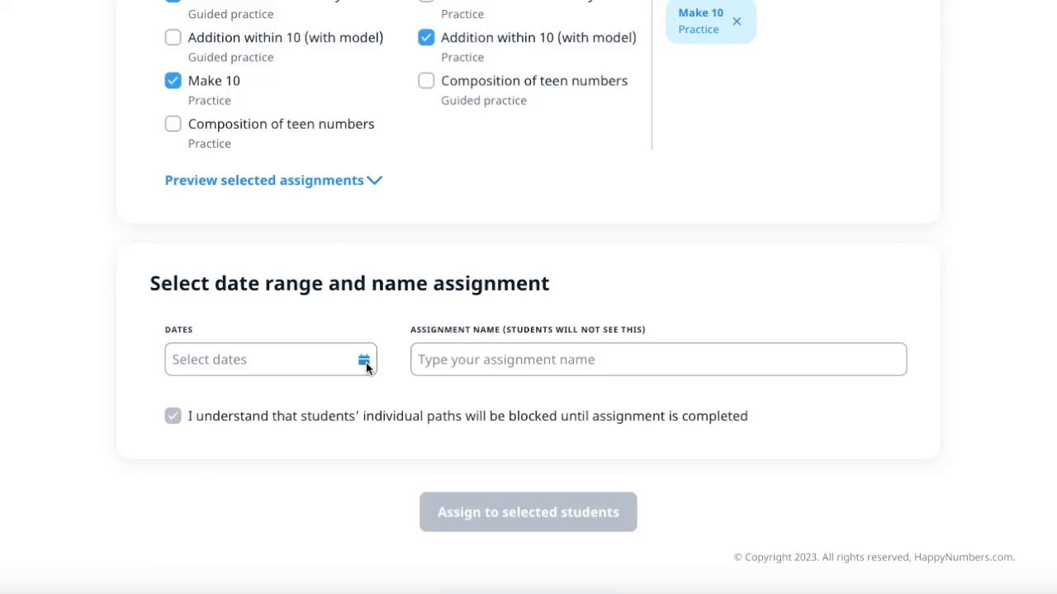This screenshot has width=1057, height=594.
Task: Remove the Make 10 Practice chip with X
Action: (737, 21)
